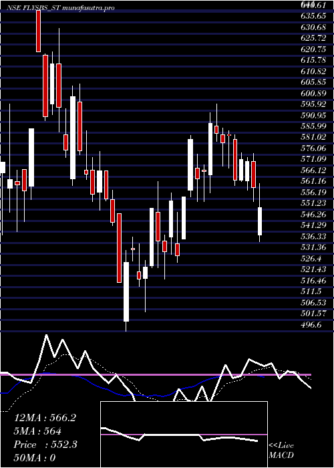This screenshot has height=468, width=334.
Task: Click the 12MA : 566.2 value
Action: [x=45, y=418]
